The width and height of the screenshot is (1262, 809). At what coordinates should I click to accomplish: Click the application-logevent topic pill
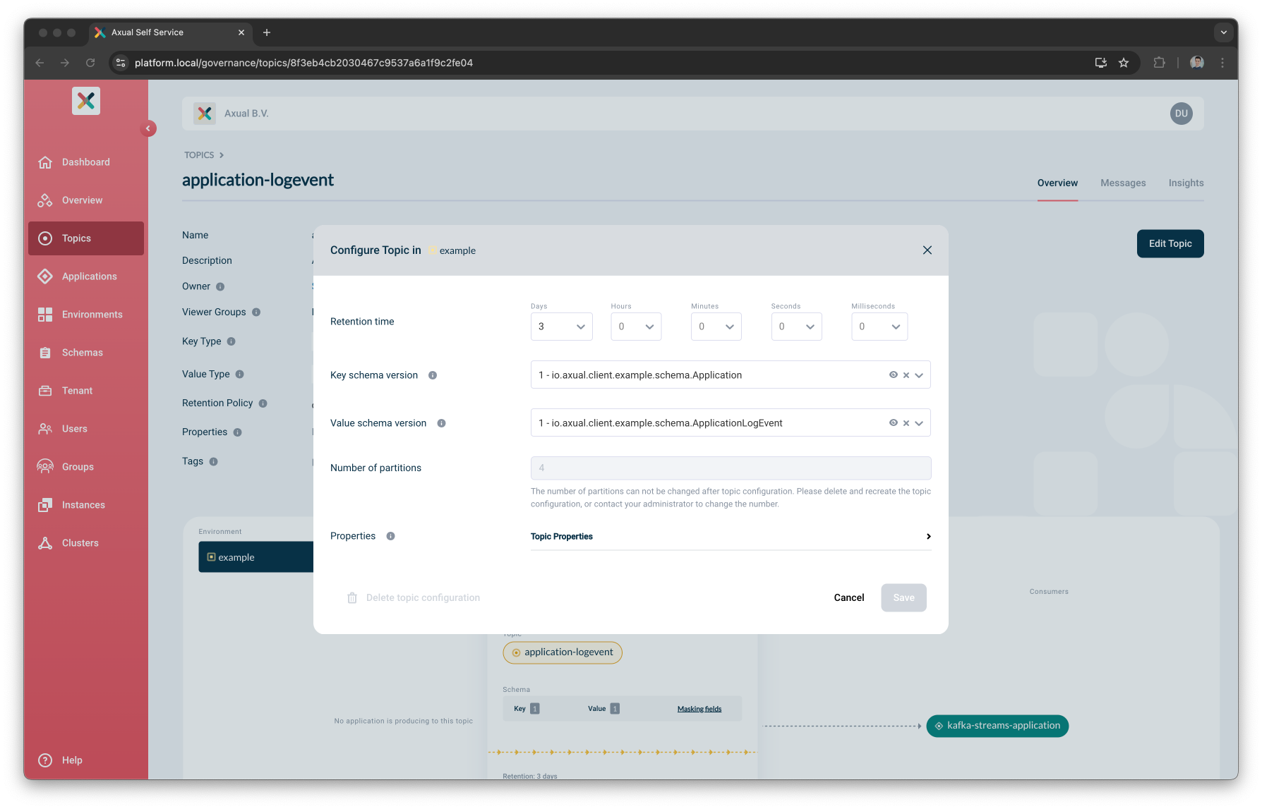[x=563, y=652]
